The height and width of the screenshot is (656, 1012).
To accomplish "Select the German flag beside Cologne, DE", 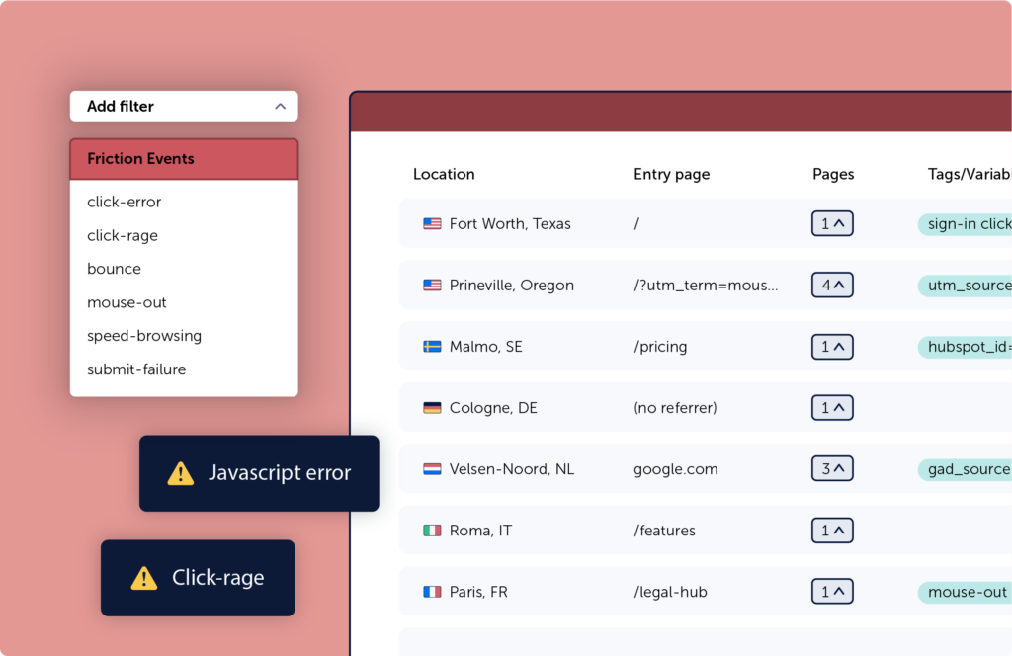I will coord(431,407).
